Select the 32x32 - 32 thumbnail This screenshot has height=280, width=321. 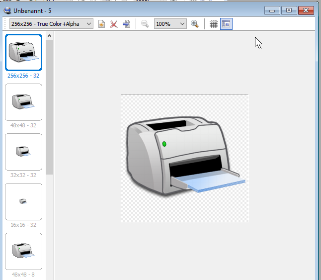23,152
